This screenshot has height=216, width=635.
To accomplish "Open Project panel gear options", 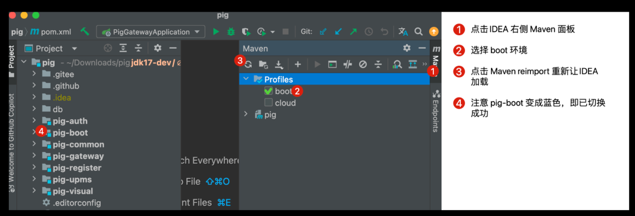I will 158,49.
